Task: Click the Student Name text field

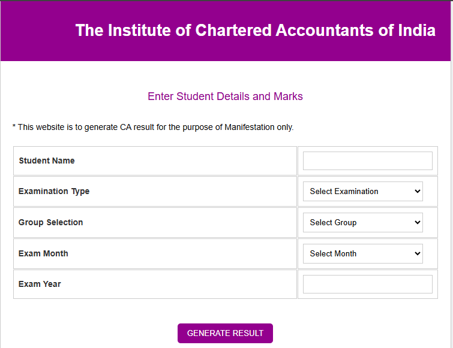Action: point(367,161)
